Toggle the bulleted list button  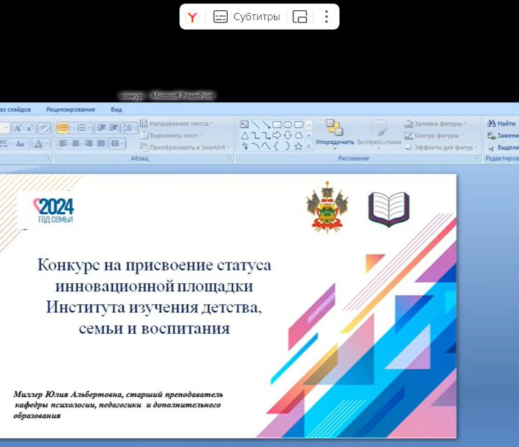[x=63, y=128]
